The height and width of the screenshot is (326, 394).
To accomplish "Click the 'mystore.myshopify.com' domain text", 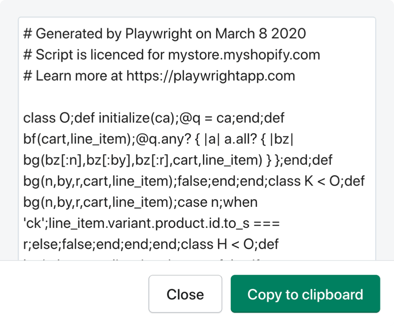I will click(244, 55).
